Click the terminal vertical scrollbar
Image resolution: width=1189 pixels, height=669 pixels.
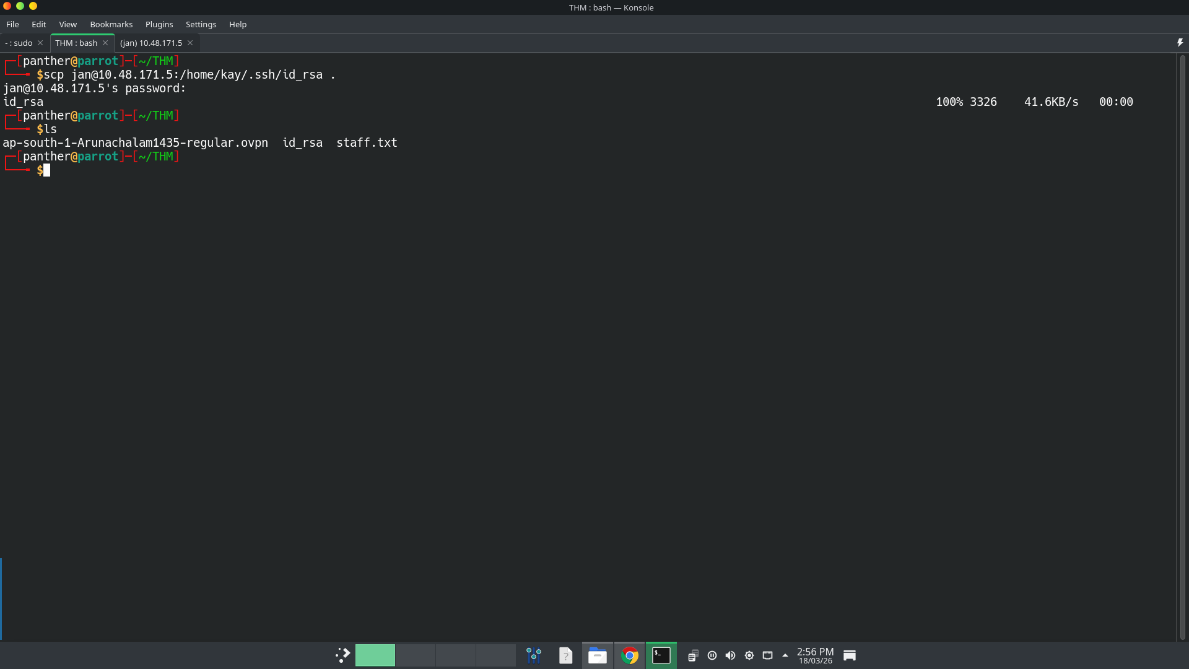tap(1182, 347)
